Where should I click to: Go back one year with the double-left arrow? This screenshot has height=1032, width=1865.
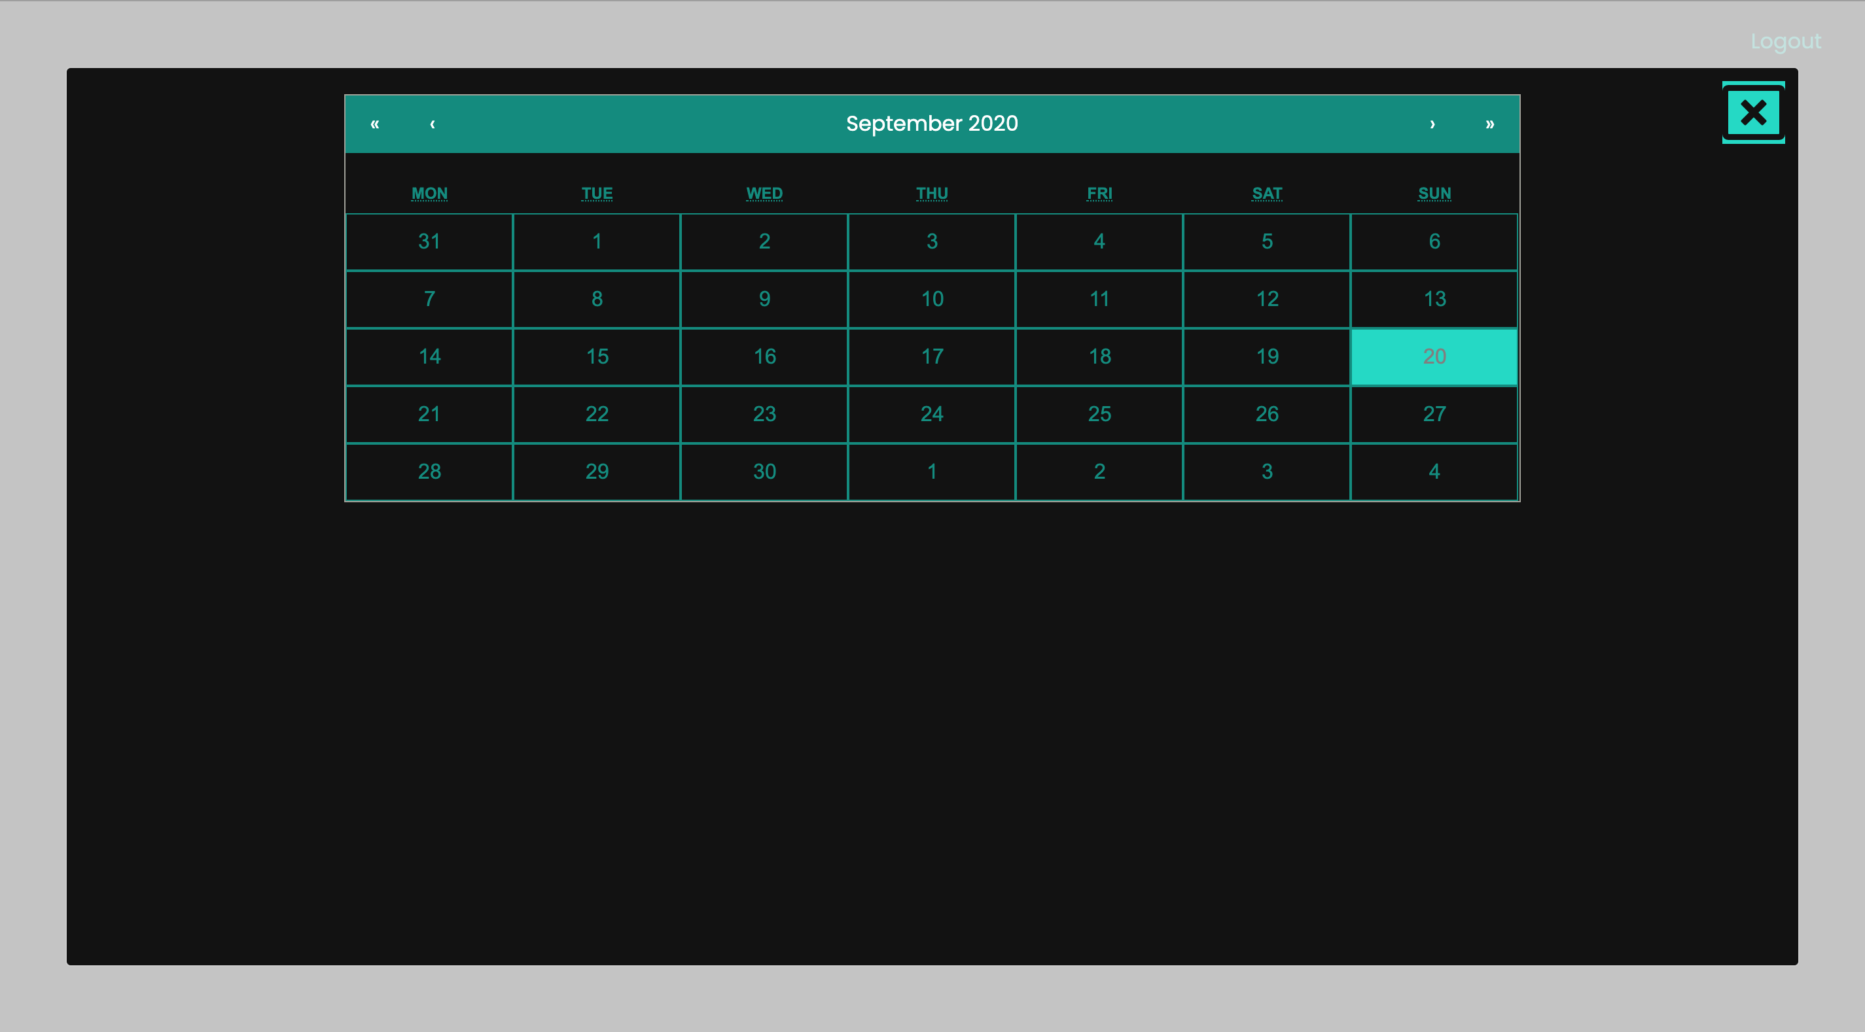coord(375,124)
